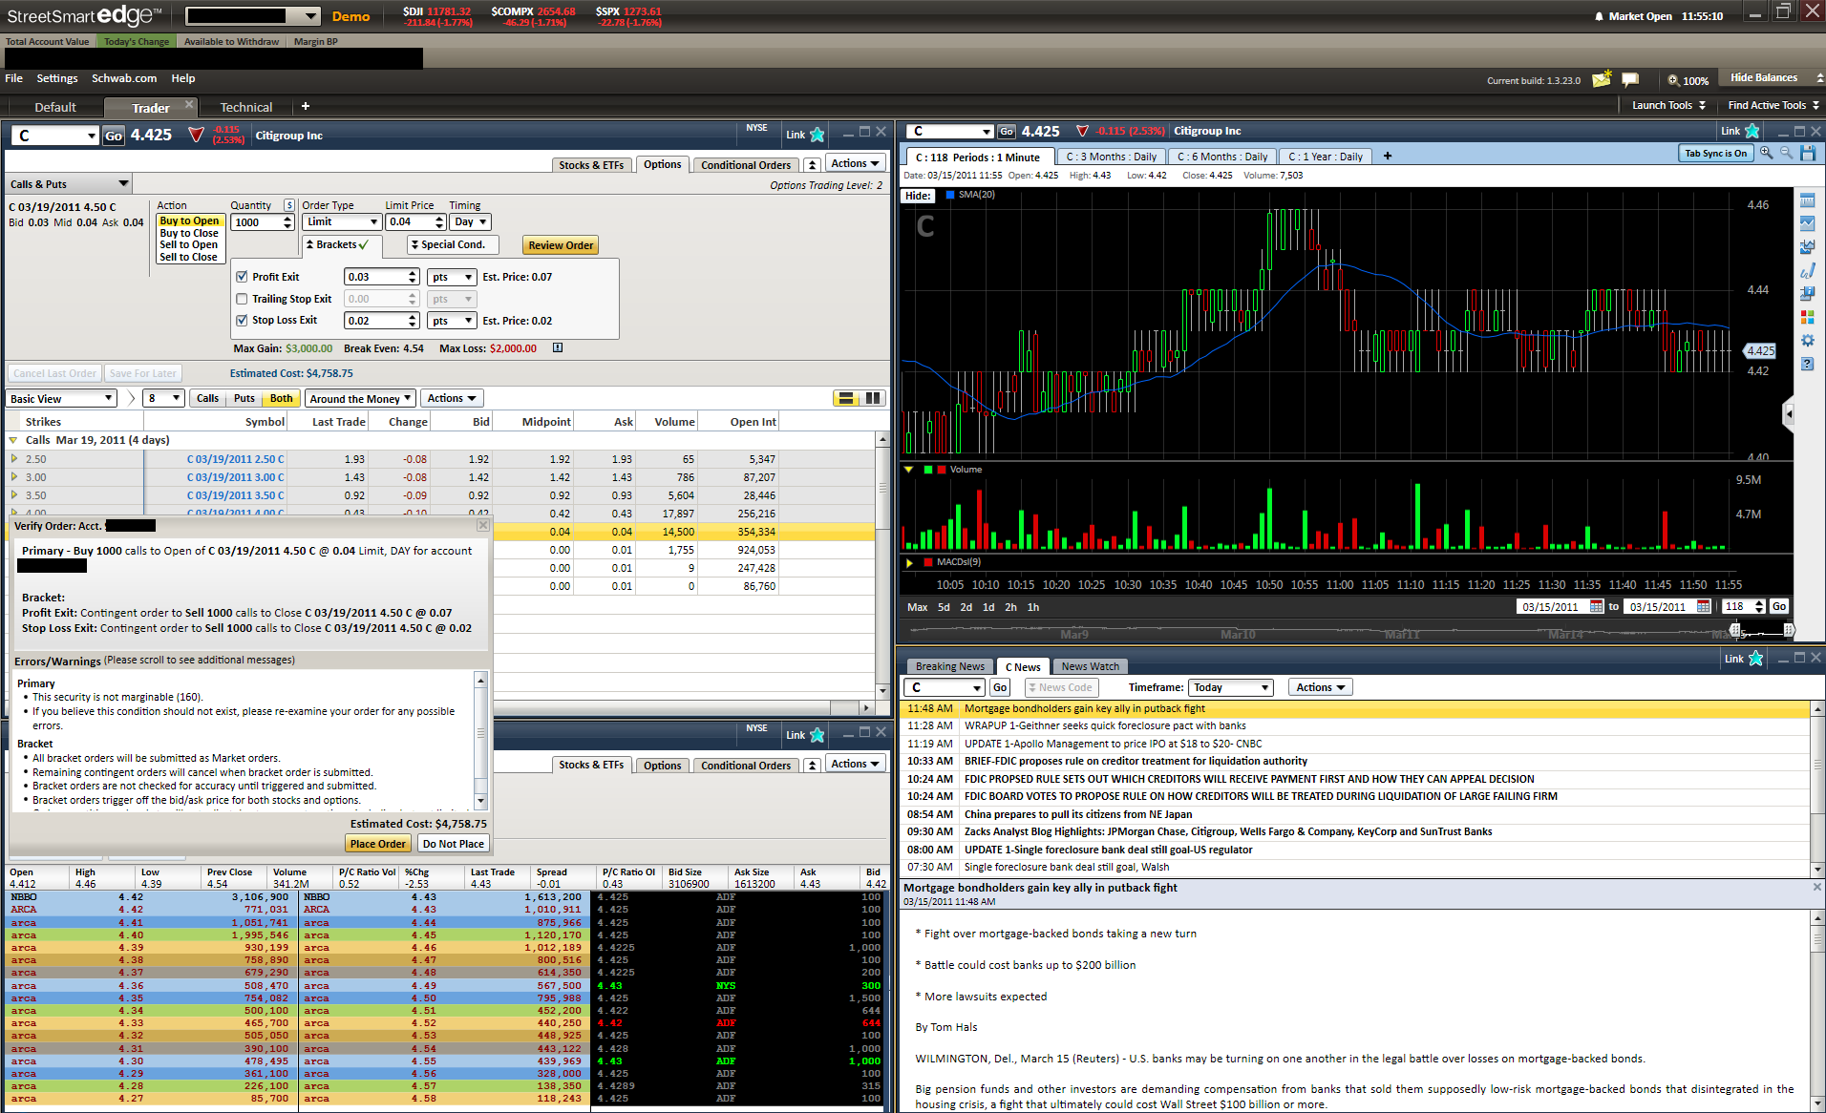Switch option chain to stacked row layout

[x=846, y=398]
